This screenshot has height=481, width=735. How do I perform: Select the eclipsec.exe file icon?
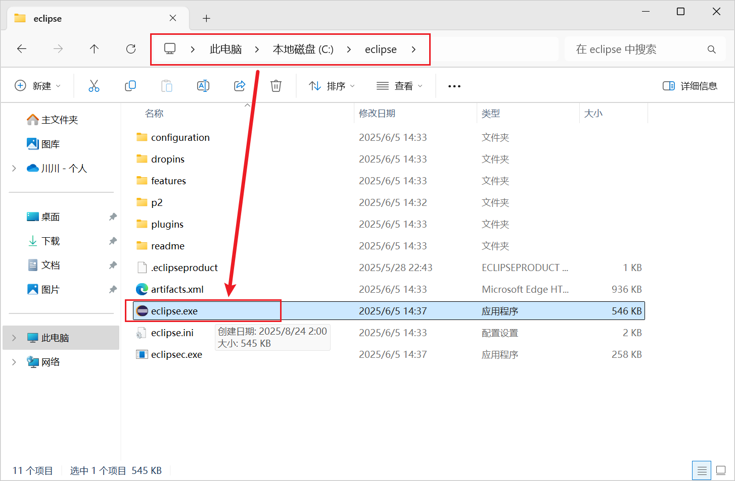pyautogui.click(x=142, y=354)
